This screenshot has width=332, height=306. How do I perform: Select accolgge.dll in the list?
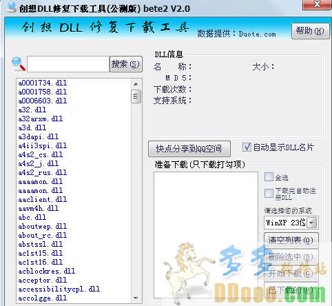43,298
